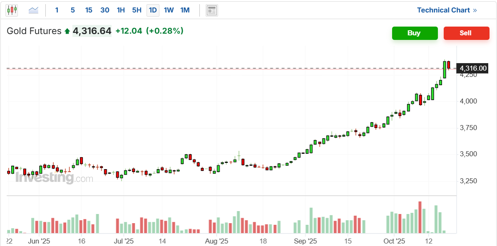Click the Investing.com watermark logo

[x=54, y=178]
